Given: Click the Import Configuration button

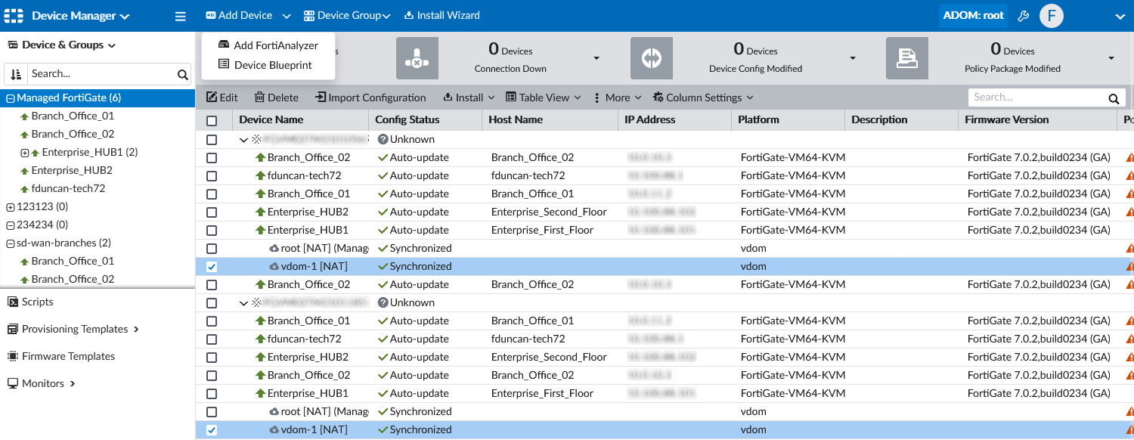Looking at the screenshot, I should click(x=370, y=98).
